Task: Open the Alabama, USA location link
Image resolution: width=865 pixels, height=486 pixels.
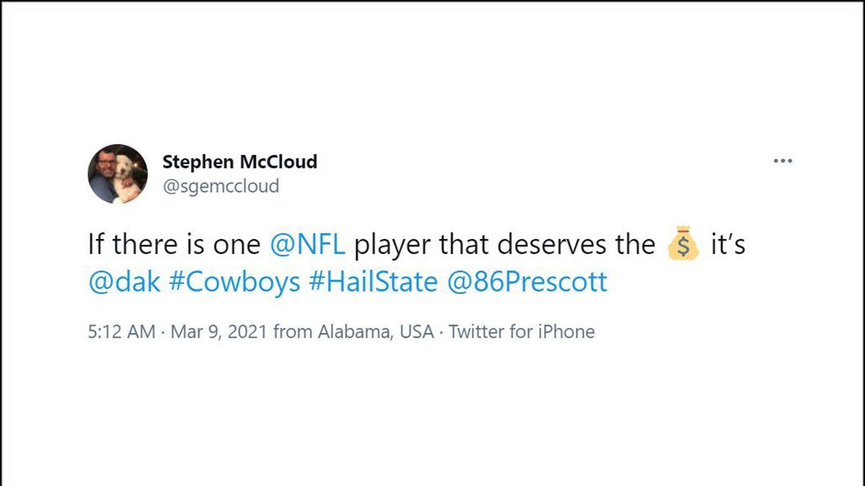Action: tap(376, 332)
